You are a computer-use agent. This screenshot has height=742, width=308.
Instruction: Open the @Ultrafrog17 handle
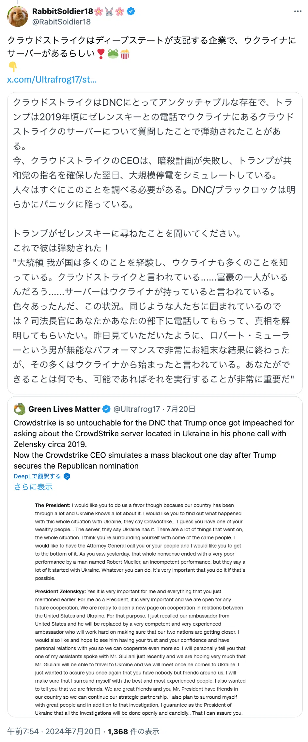(x=136, y=409)
